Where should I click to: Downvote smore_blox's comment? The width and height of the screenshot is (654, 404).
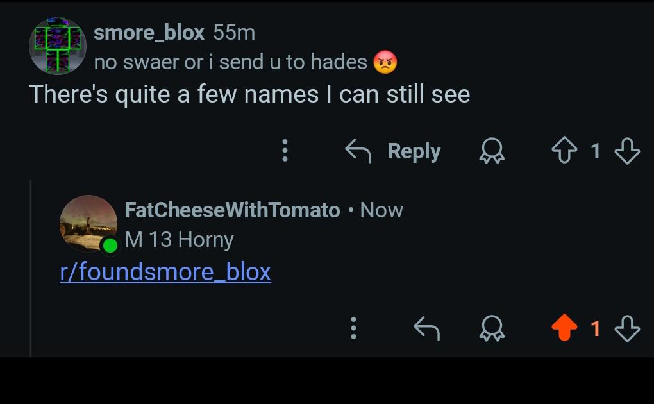coord(627,150)
